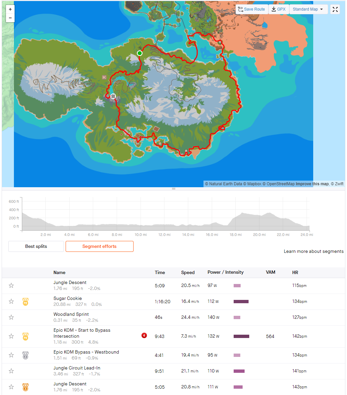
Task: Open the Sugar Cookie segment name
Action: pyautogui.click(x=68, y=298)
